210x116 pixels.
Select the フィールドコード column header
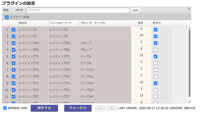64,23
